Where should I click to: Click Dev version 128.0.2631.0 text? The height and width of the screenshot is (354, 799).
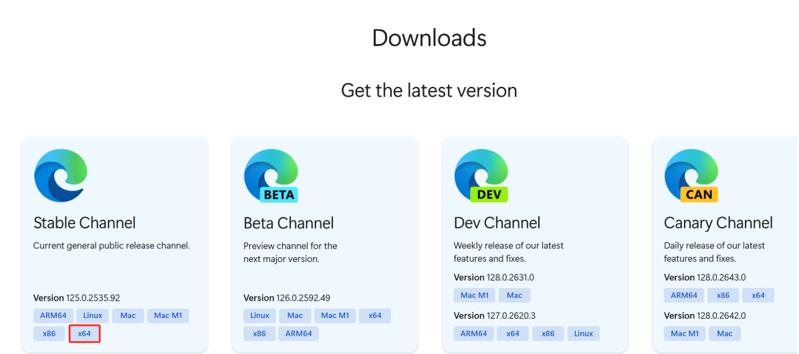click(x=493, y=278)
